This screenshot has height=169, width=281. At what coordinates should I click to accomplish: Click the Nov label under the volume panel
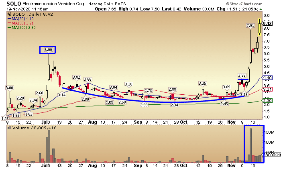pyautogui.click(x=231, y=165)
